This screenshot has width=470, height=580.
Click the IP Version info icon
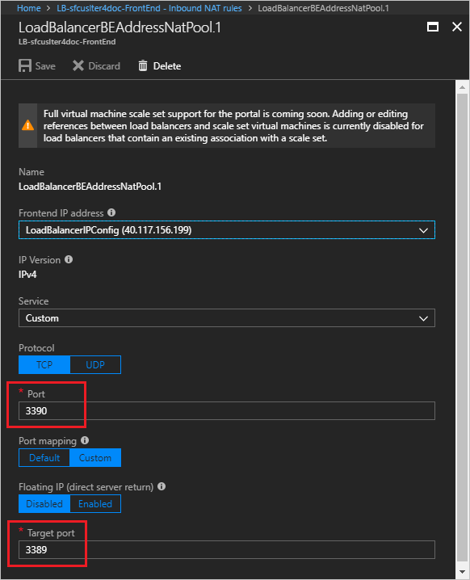click(x=69, y=259)
